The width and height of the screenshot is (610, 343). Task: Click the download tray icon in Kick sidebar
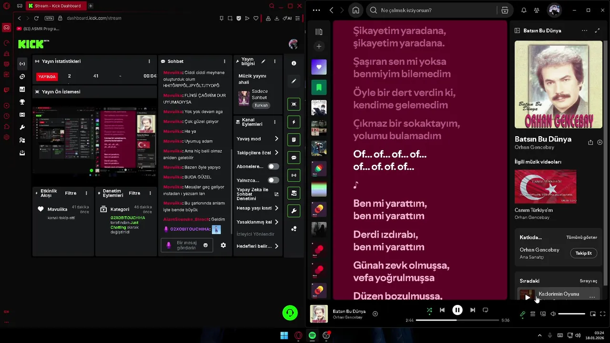coord(22,153)
